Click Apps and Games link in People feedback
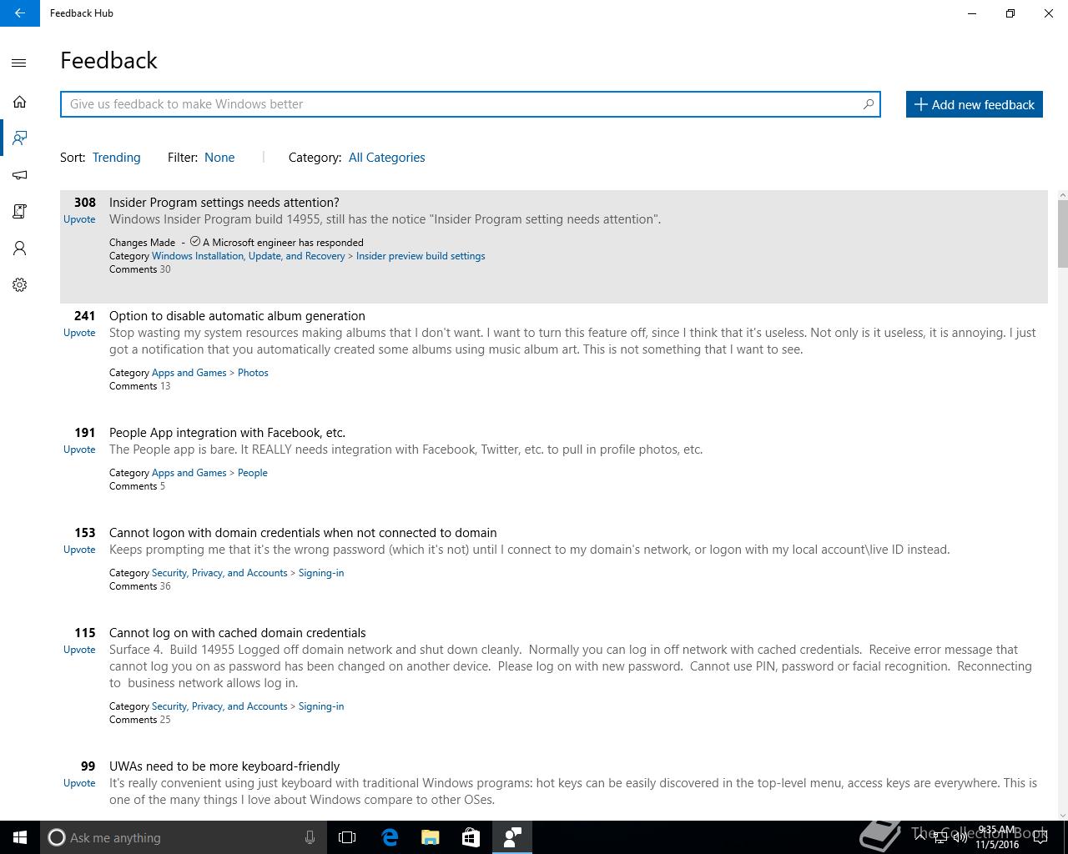Viewport: 1068px width, 854px height. pyautogui.click(x=189, y=473)
